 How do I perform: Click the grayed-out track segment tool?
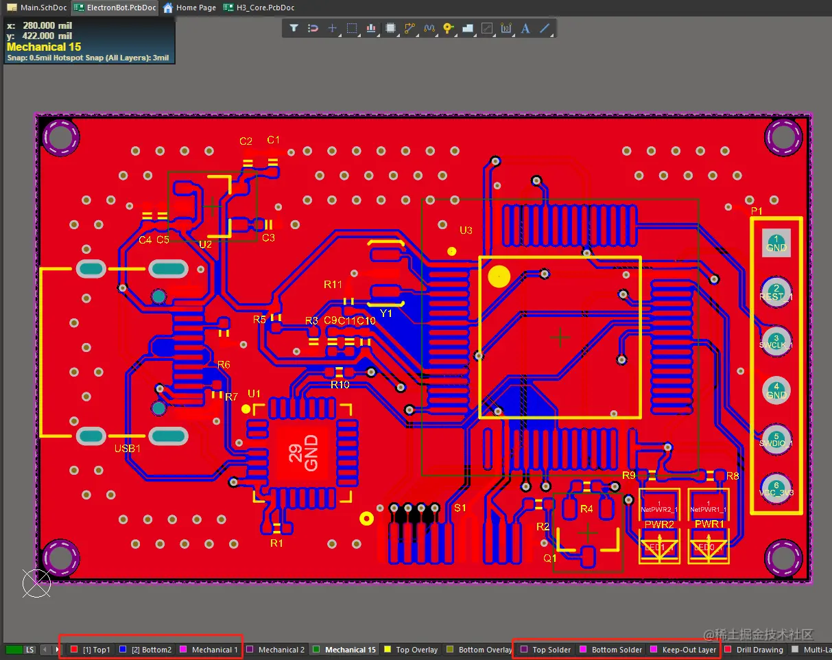tap(487, 28)
